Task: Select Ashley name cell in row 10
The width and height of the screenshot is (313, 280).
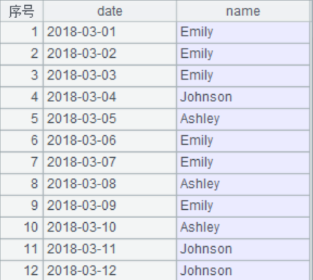Action: [x=243, y=228]
